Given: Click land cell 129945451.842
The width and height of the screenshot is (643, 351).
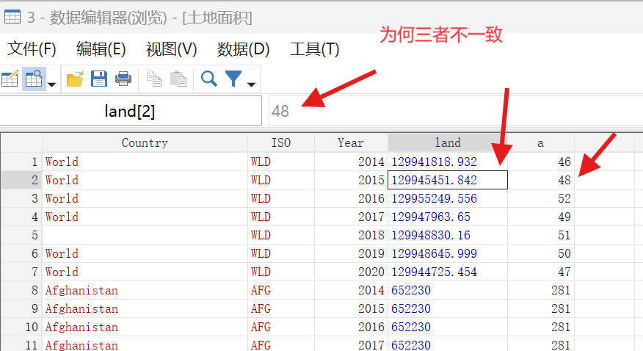Looking at the screenshot, I should [448, 180].
